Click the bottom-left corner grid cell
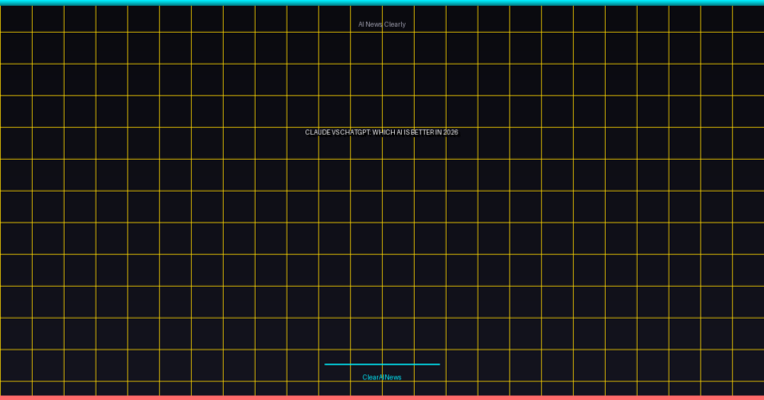 tap(16, 388)
